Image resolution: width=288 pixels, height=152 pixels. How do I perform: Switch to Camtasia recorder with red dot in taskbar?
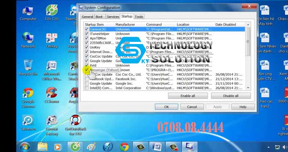point(173,147)
